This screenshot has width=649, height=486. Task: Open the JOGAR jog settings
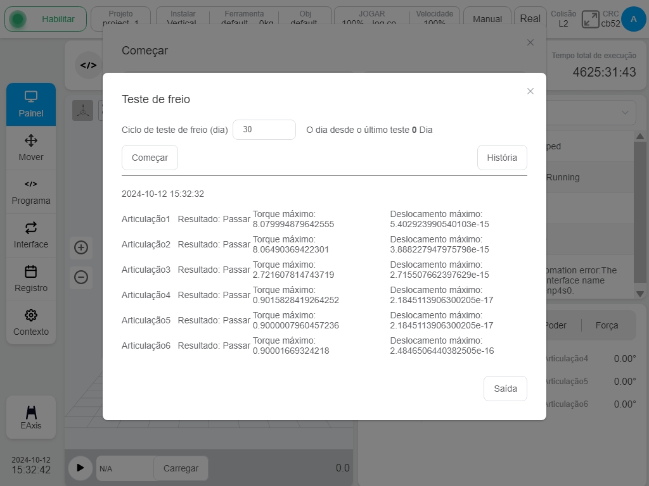click(x=371, y=18)
